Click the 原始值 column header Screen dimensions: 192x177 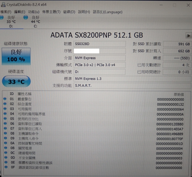(179, 94)
